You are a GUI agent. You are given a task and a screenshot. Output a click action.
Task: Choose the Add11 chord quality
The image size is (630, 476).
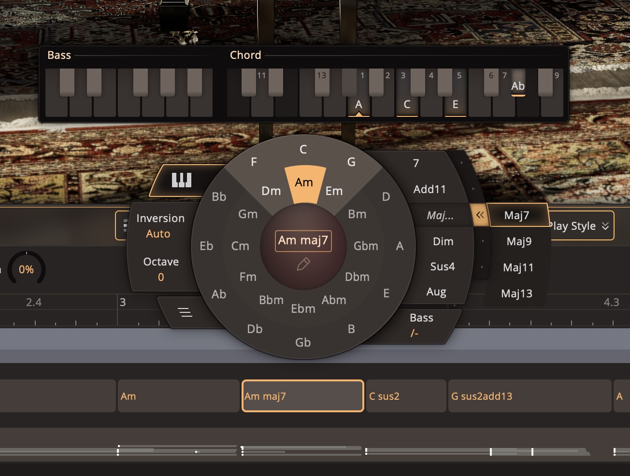[x=430, y=189]
